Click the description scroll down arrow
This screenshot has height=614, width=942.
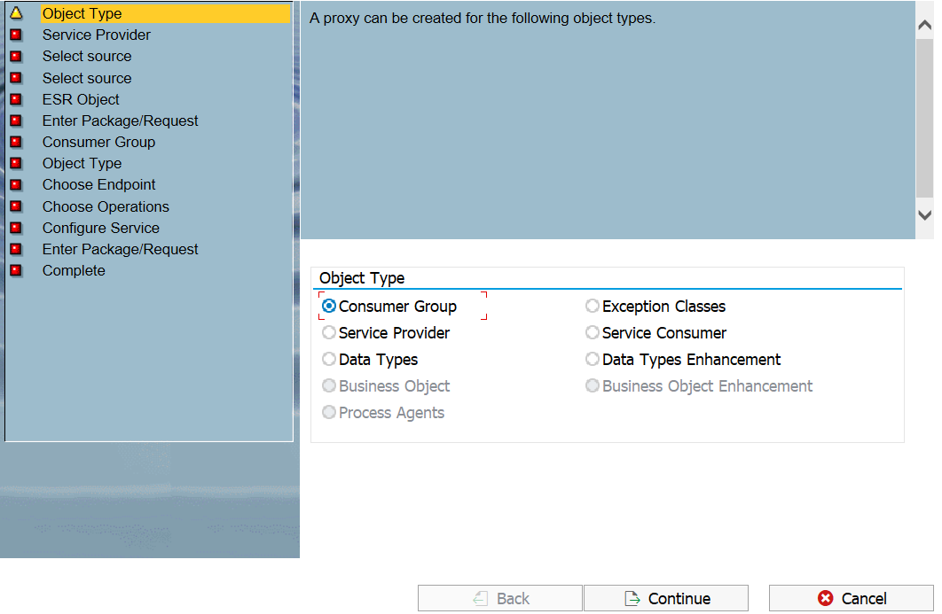(925, 215)
